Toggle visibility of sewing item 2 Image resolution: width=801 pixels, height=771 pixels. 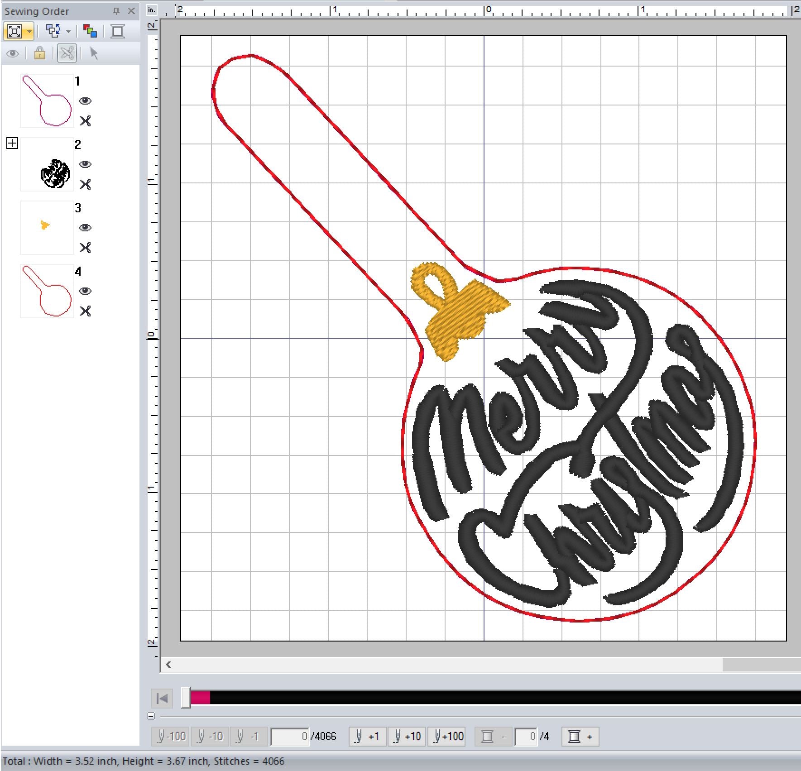click(85, 164)
